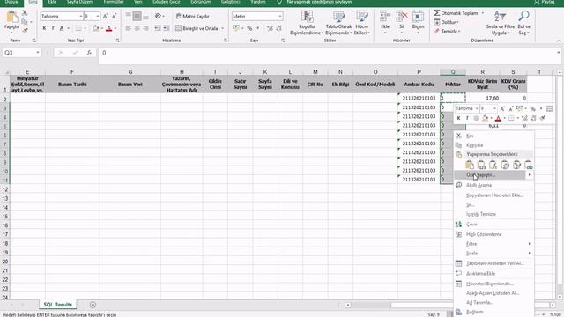Viewport: 564px width, 317px height.
Task: Click the cut scissors icon in Pano group
Action: (x=25, y=13)
